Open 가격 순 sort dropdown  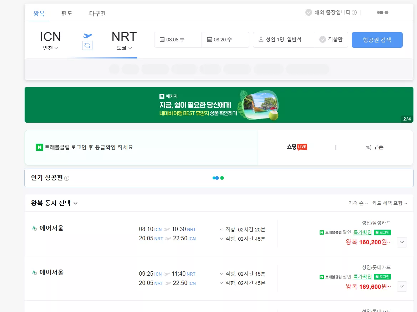[x=358, y=203]
